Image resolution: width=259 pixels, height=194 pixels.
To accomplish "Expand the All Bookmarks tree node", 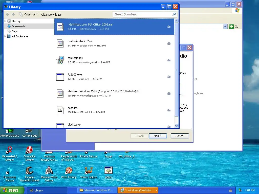I will [x=5, y=36].
